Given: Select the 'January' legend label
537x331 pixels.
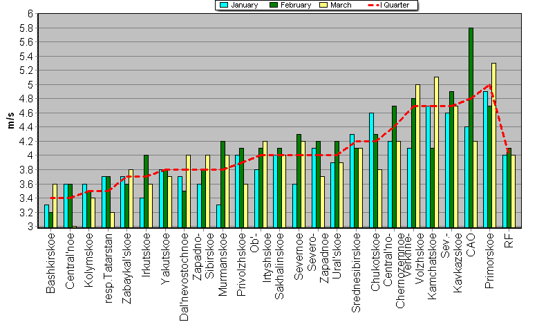Looking at the screenshot, I should click(x=244, y=5).
